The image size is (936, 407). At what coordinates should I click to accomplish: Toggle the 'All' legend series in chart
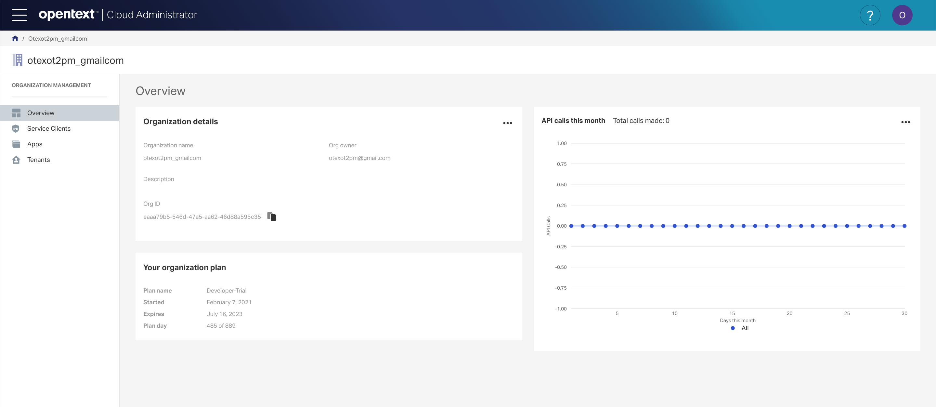pyautogui.click(x=739, y=328)
